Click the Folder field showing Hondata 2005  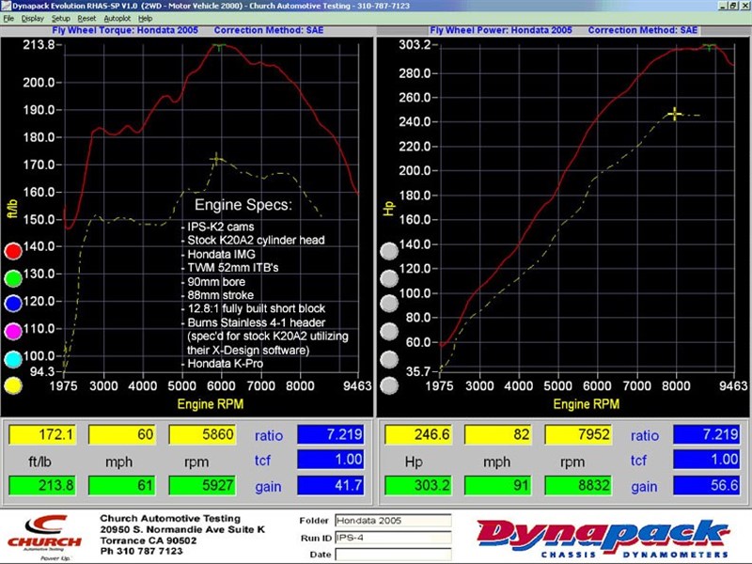point(393,521)
